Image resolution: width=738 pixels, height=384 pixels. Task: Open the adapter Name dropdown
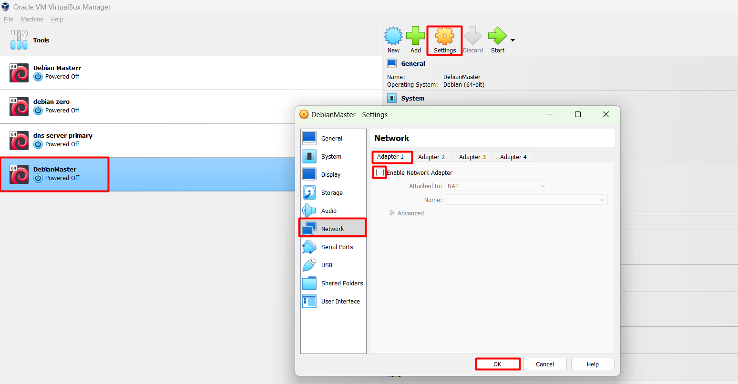click(x=526, y=200)
